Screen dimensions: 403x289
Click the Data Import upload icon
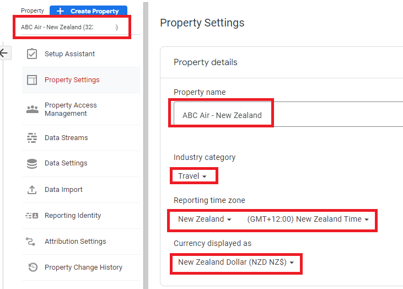coord(32,190)
